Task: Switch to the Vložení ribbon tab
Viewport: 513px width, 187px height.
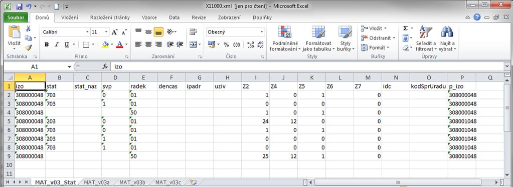Action: (x=70, y=17)
